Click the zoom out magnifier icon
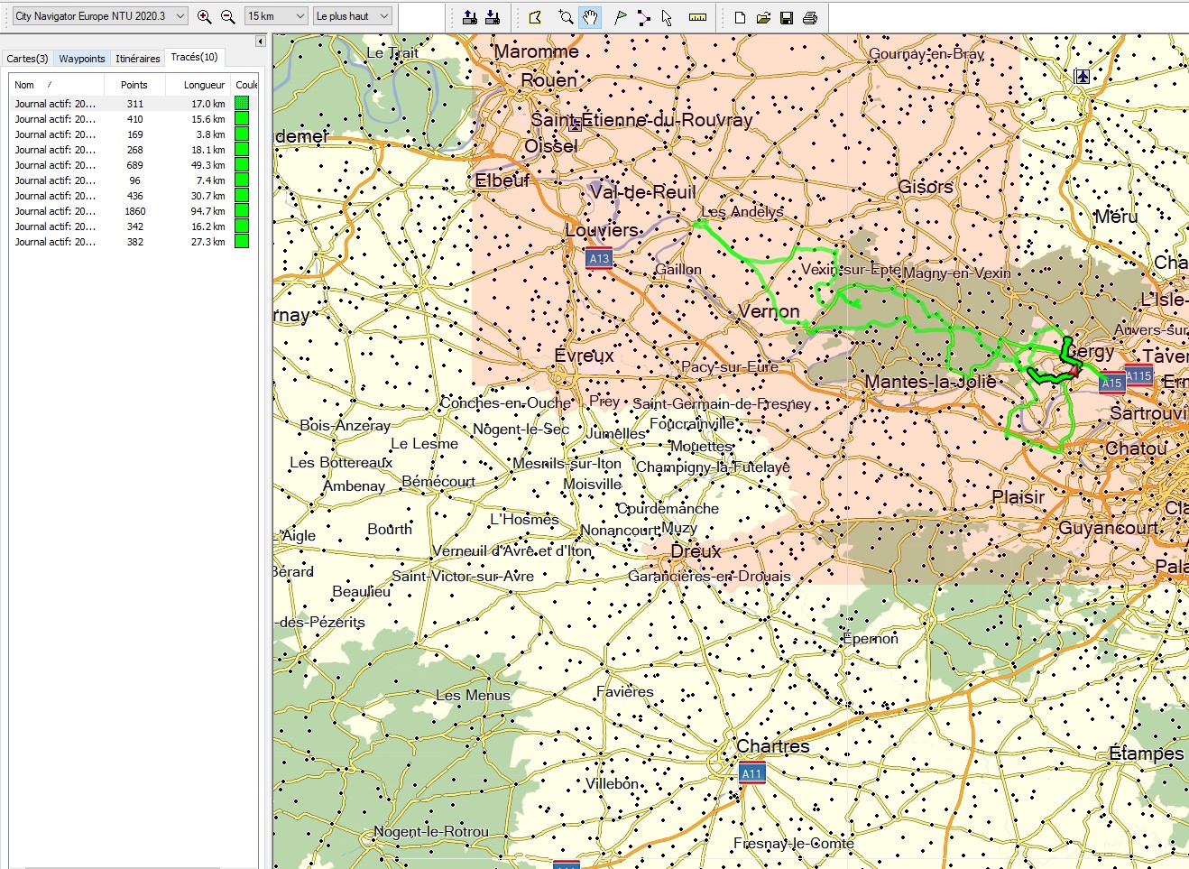This screenshot has width=1189, height=869. (x=228, y=16)
